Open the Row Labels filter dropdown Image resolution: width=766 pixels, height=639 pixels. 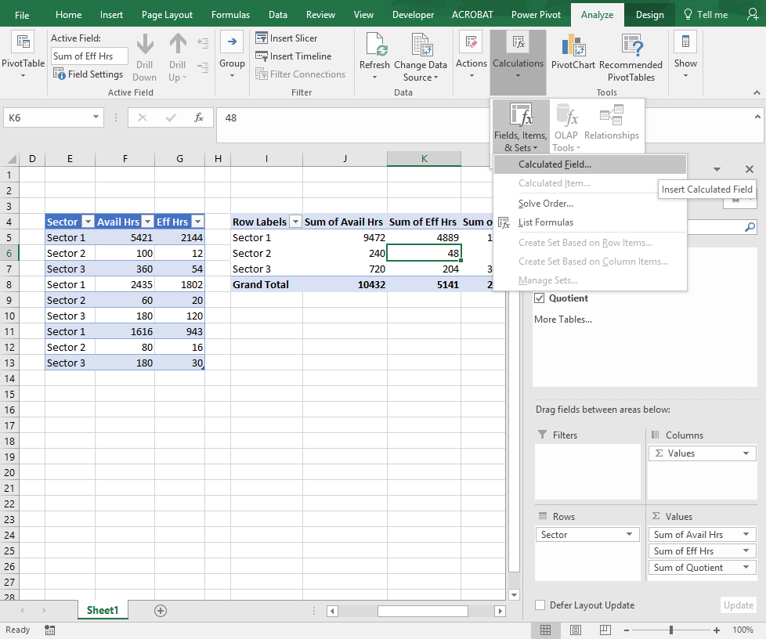point(295,222)
